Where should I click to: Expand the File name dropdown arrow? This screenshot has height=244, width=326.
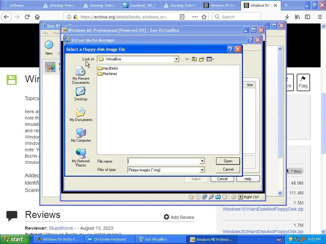(202, 161)
